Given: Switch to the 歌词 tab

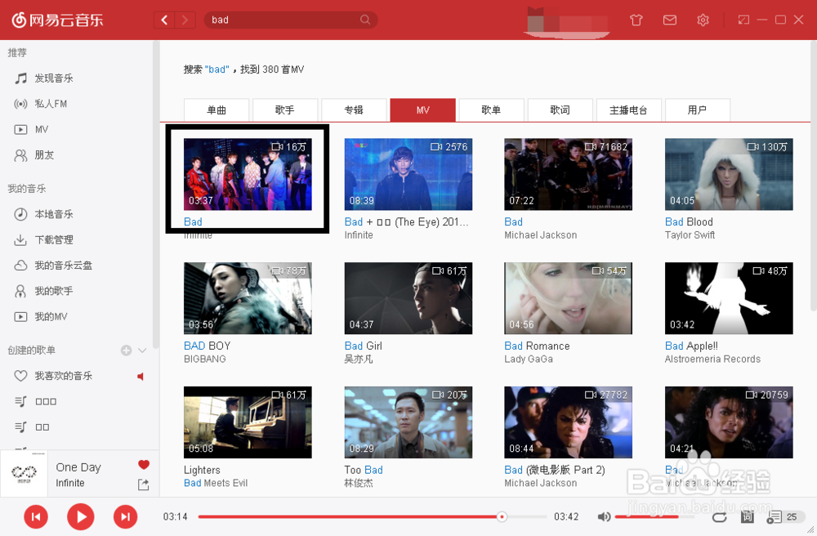Looking at the screenshot, I should (560, 110).
